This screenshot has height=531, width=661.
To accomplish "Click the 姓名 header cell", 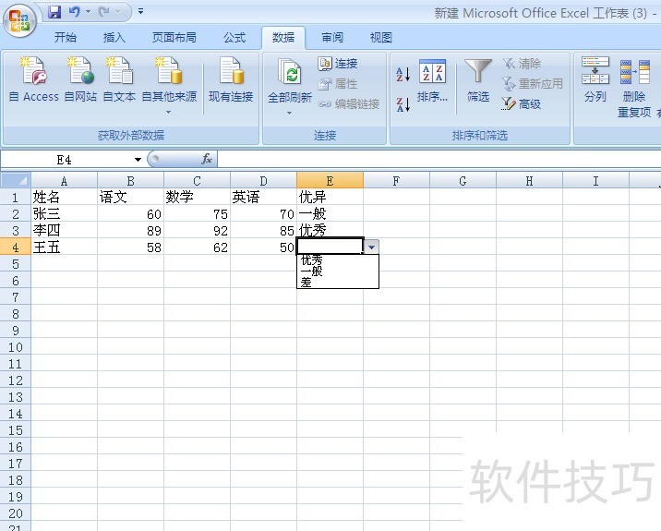I will coord(64,197).
